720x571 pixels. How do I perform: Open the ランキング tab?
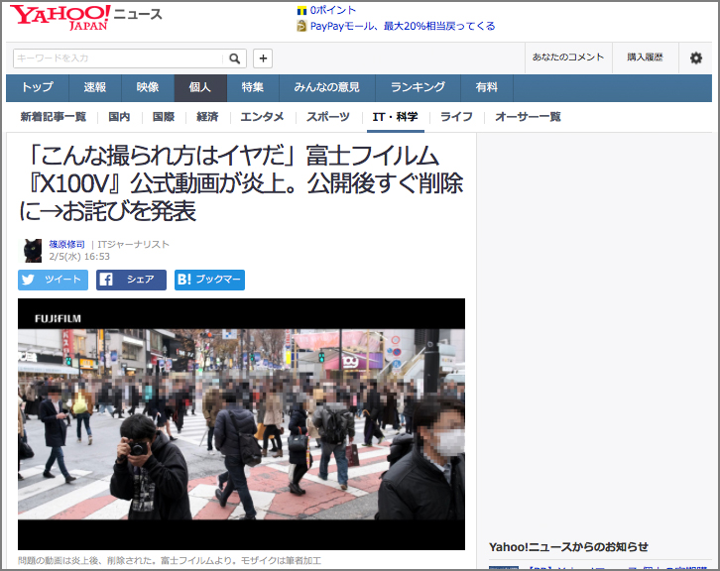[418, 87]
